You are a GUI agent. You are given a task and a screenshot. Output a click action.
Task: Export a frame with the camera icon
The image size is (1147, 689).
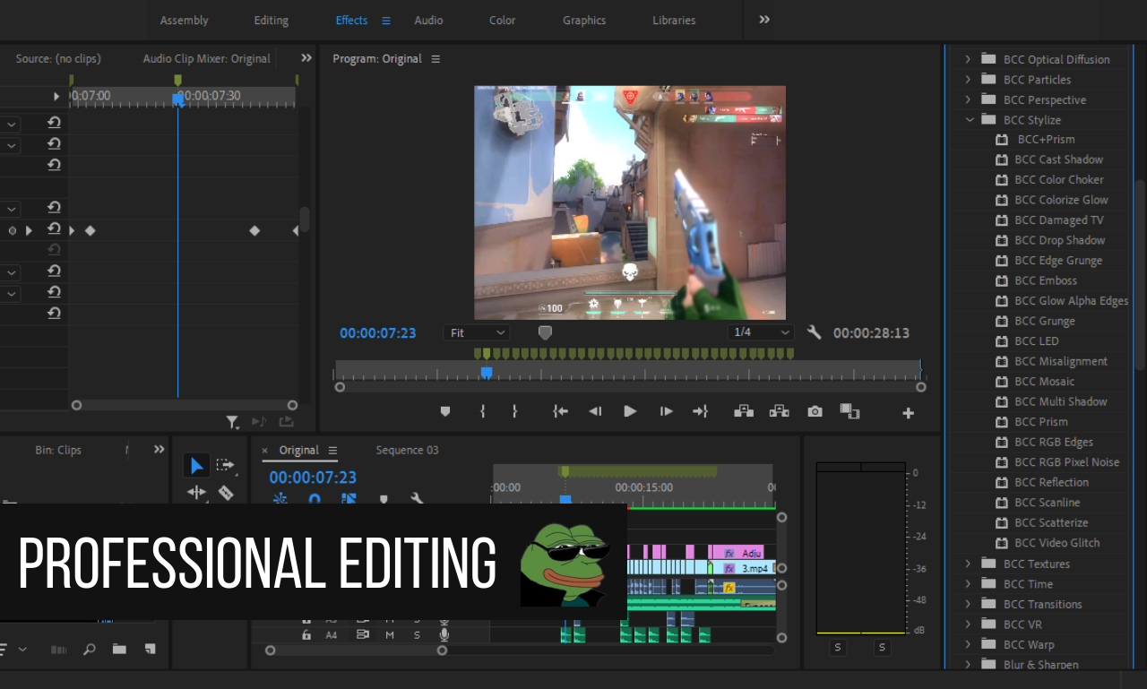pos(815,411)
